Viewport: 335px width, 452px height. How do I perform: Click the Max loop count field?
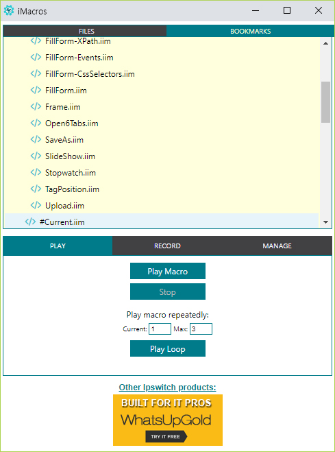point(201,329)
